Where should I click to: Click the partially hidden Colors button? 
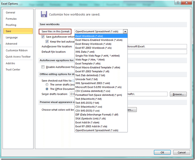click(132, 110)
